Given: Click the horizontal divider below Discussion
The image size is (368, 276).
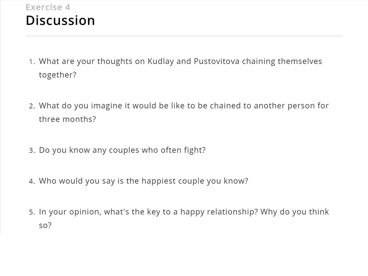Looking at the screenshot, I should (x=184, y=36).
